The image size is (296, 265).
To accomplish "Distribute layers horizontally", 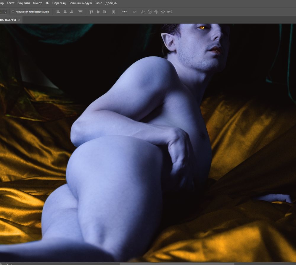I will click(113, 12).
